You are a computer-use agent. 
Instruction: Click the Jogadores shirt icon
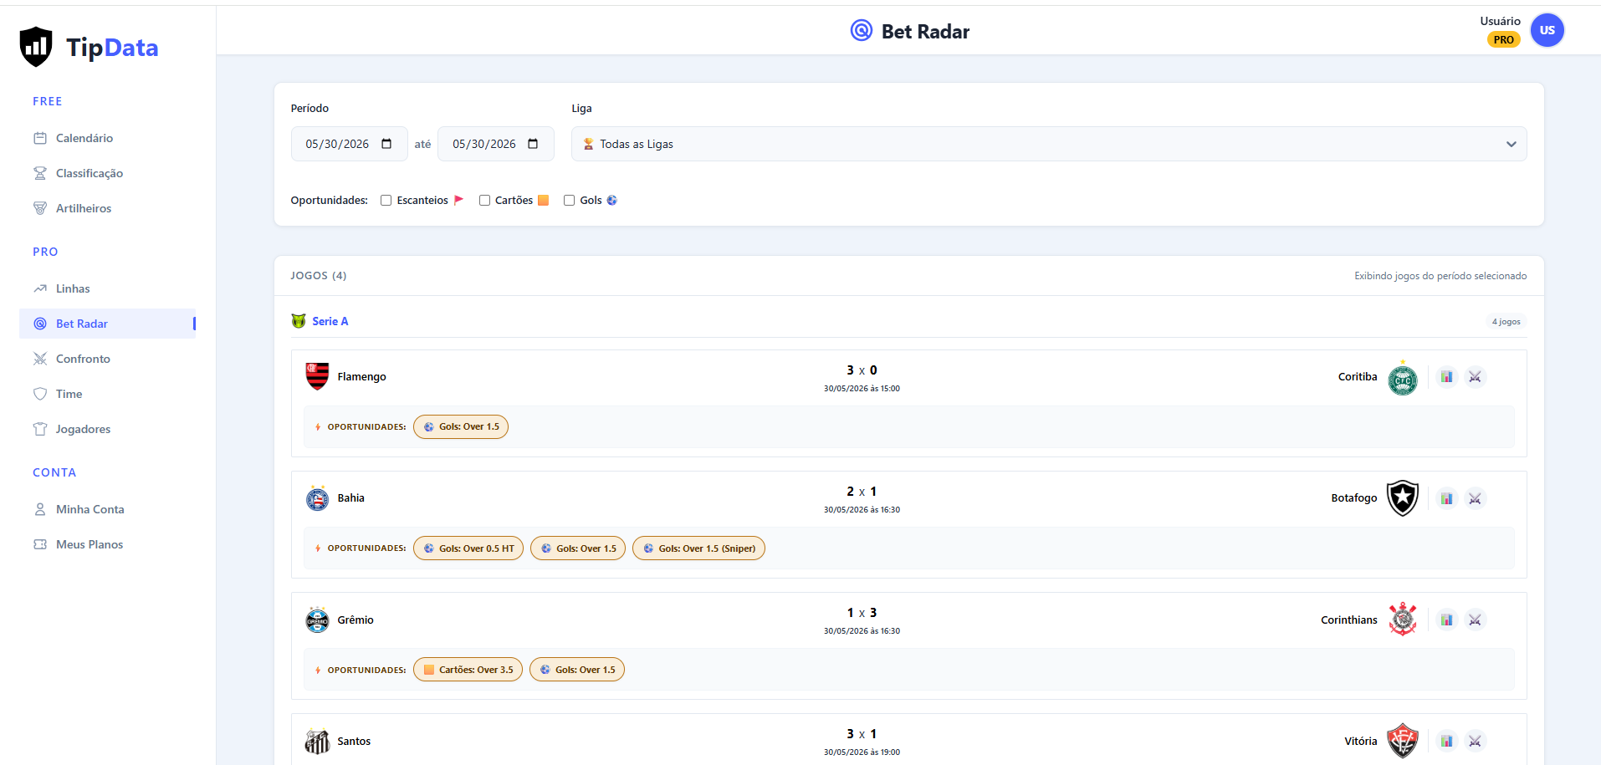coord(40,429)
